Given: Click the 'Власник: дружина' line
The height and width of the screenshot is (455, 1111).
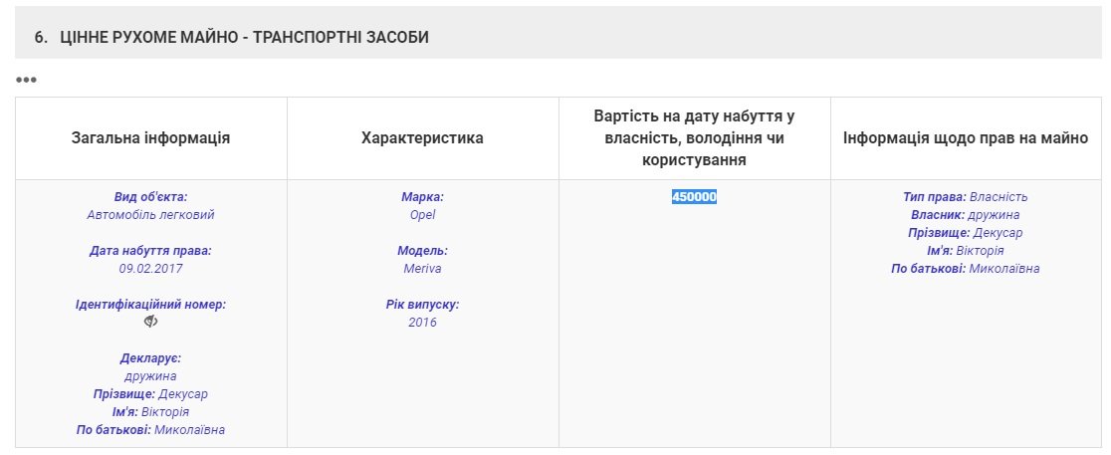Looking at the screenshot, I should 965,215.
